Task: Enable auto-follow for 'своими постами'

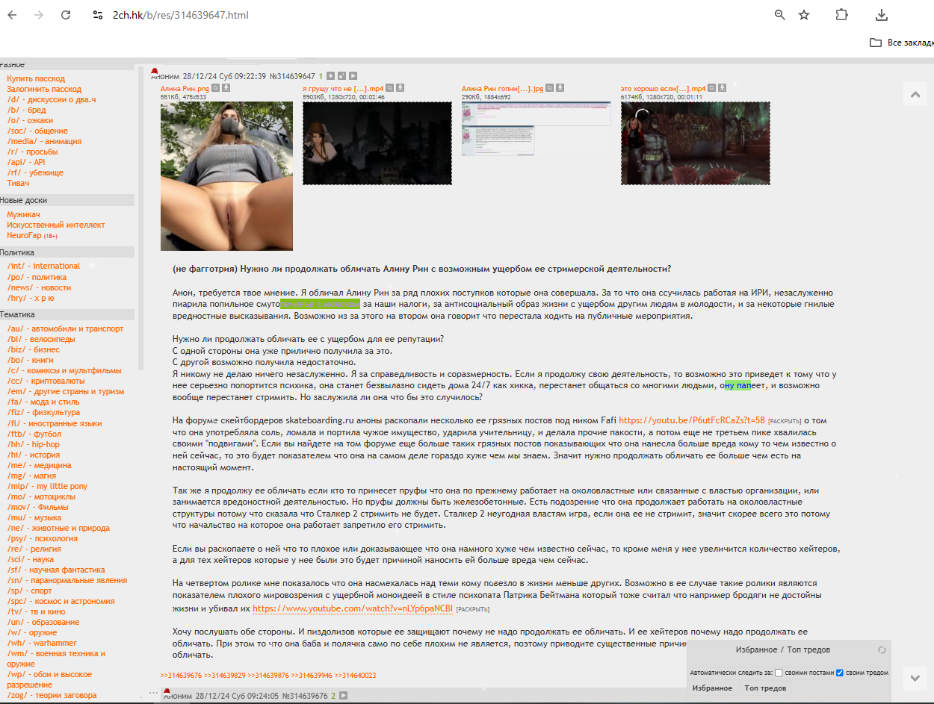Action: click(779, 673)
